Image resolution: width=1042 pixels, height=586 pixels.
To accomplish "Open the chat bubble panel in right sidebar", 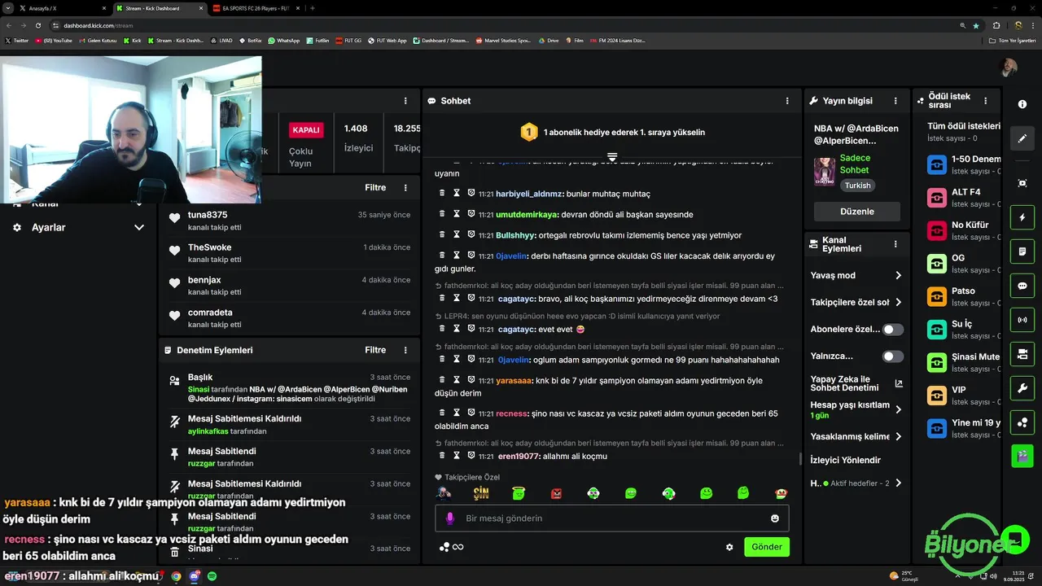I will pyautogui.click(x=1022, y=286).
